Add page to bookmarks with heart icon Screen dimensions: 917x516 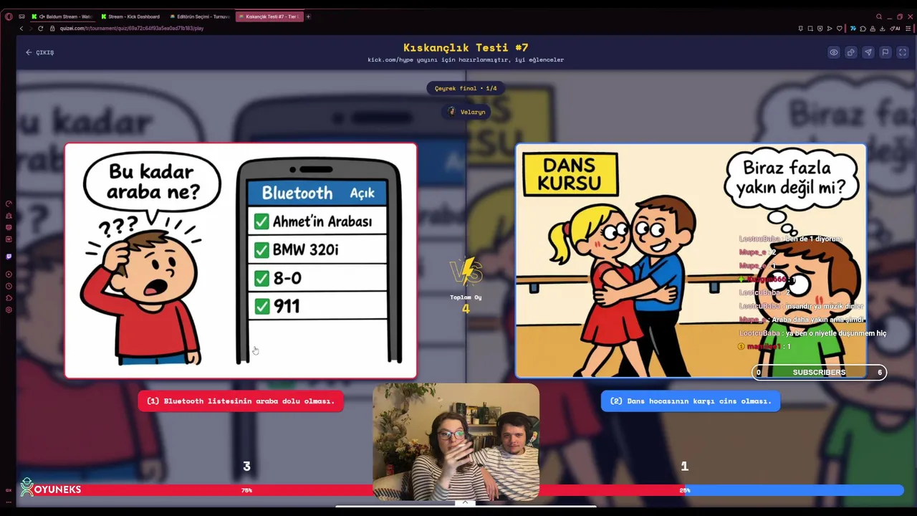(x=839, y=29)
